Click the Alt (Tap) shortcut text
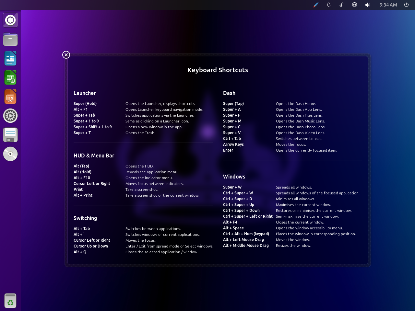This screenshot has width=415, height=311. point(81,166)
